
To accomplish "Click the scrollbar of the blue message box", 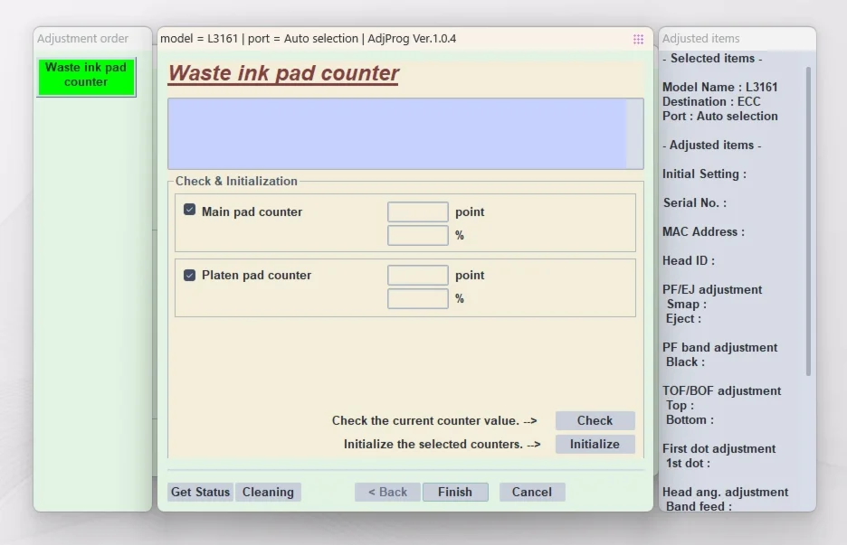I will tap(634, 134).
